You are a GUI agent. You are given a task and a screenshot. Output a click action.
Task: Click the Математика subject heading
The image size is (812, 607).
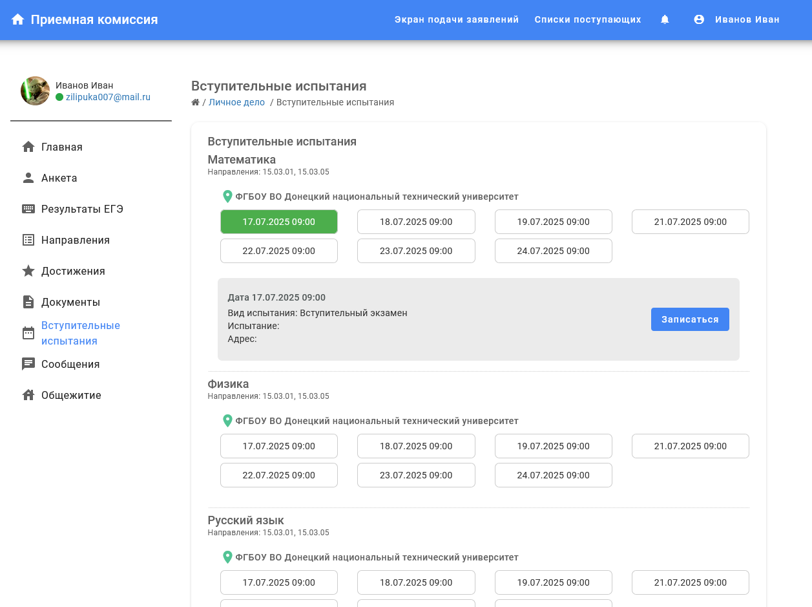pyautogui.click(x=242, y=160)
